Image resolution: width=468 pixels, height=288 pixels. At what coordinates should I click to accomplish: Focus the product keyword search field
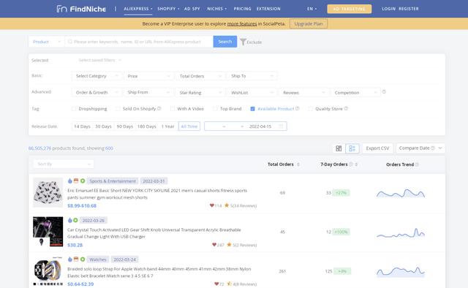tap(139, 42)
